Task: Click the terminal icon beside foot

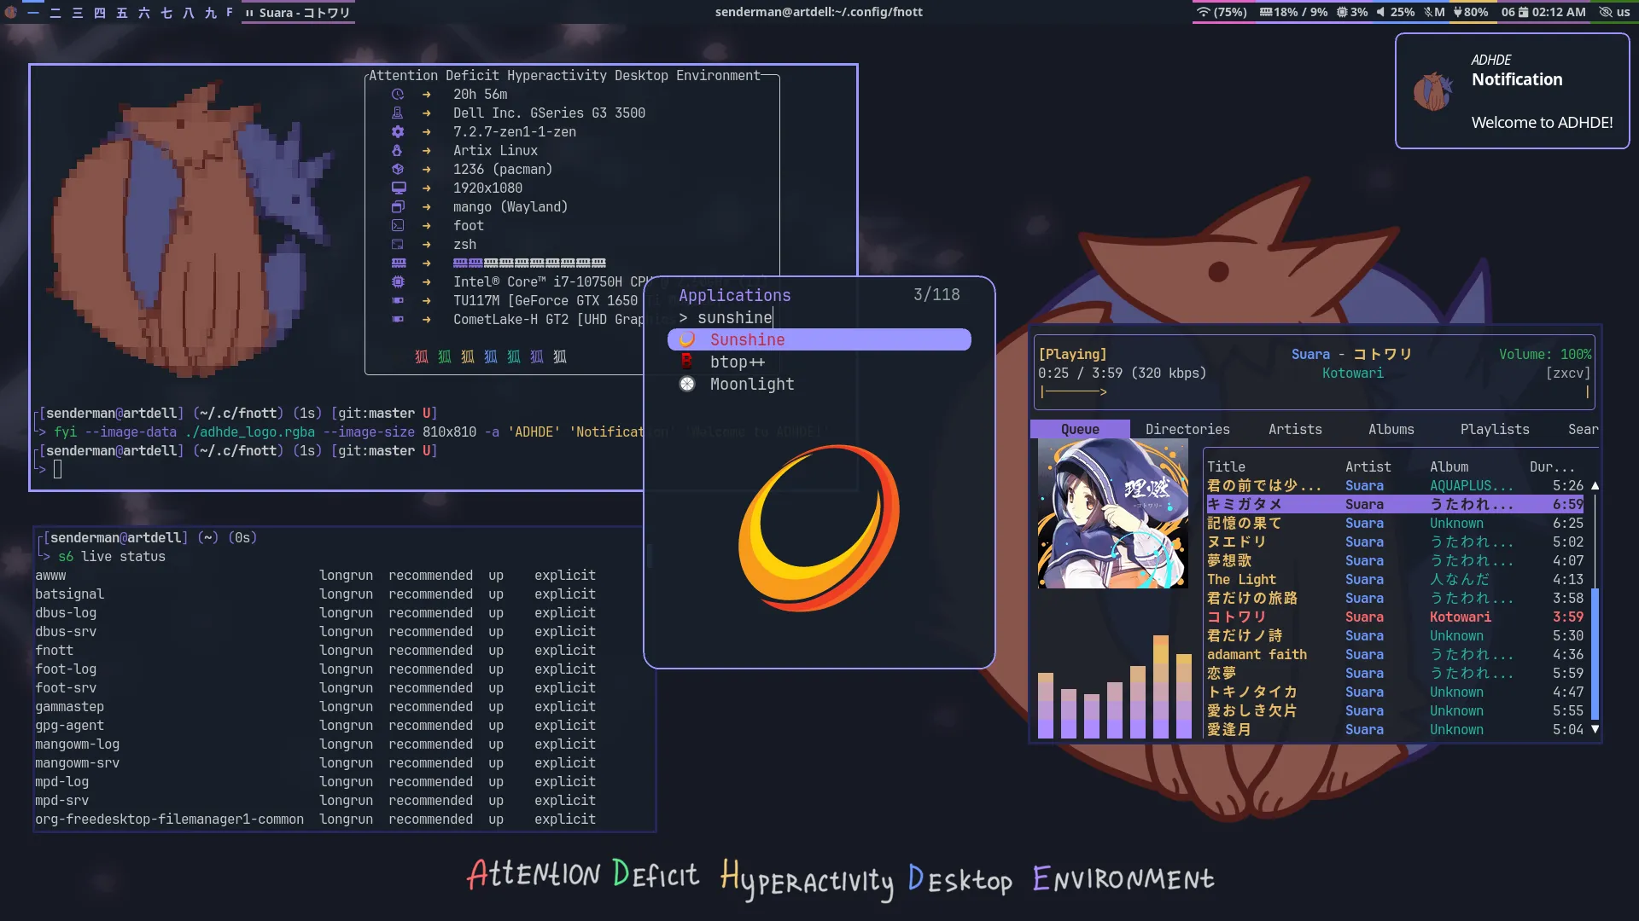Action: tap(398, 226)
